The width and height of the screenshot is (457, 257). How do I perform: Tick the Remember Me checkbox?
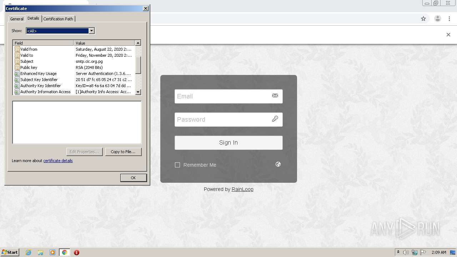tap(177, 165)
